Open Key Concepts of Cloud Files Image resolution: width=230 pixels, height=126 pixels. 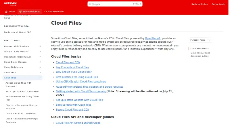72,67
